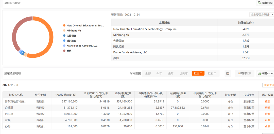View history data for 尹强 row
This screenshot has height=134, width=274.
(x=268, y=120)
